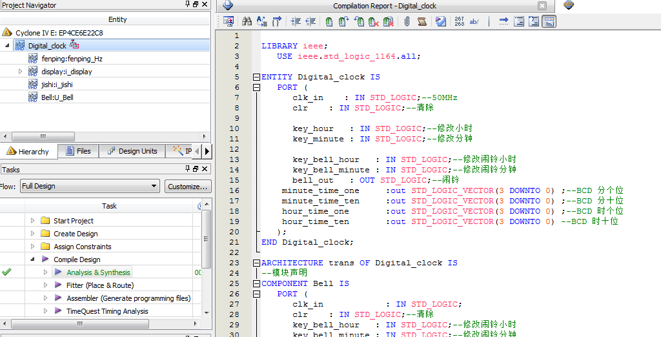661x337 pixels.
Task: Switch to the Files tab
Action: pyautogui.click(x=78, y=151)
